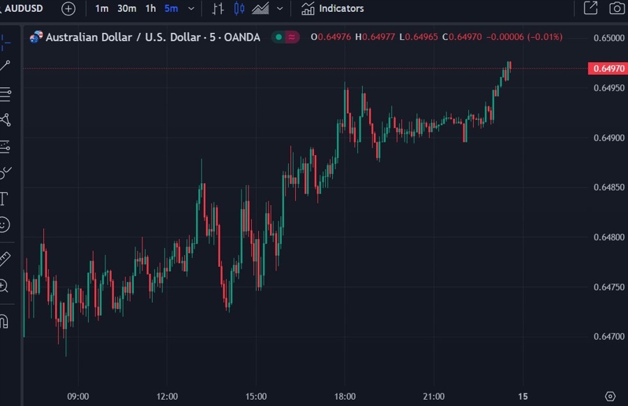Image resolution: width=628 pixels, height=406 pixels.
Task: Click the Australian Dollar / U.S. Dollar title
Action: pyautogui.click(x=153, y=37)
